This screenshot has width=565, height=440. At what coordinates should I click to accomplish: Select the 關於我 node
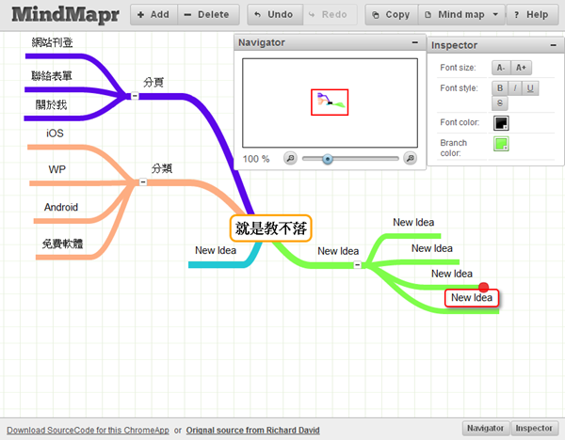tap(51, 104)
